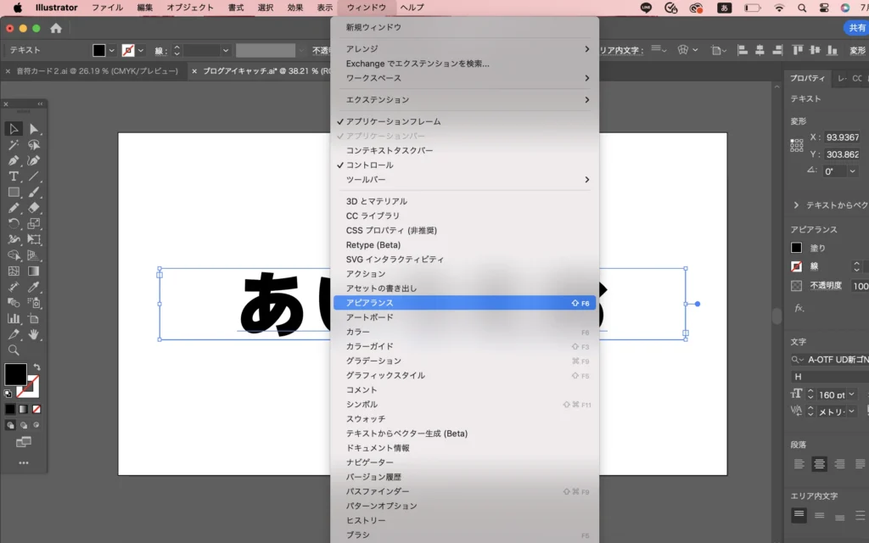Screen dimensions: 869x543
Task: Click the 塗り fill color swatch in アピアランス
Action: [x=796, y=248]
